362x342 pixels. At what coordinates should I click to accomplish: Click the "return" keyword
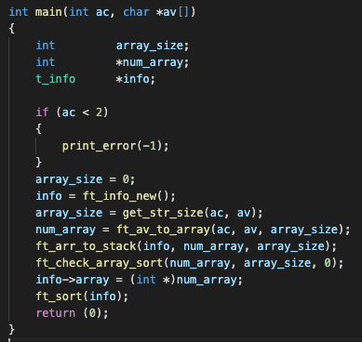tap(56, 313)
